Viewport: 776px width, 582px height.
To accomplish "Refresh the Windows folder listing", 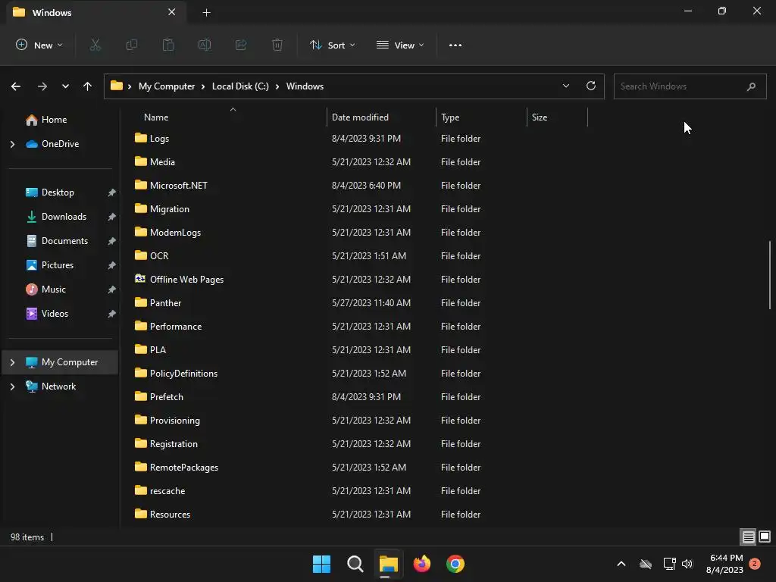I will [x=591, y=86].
